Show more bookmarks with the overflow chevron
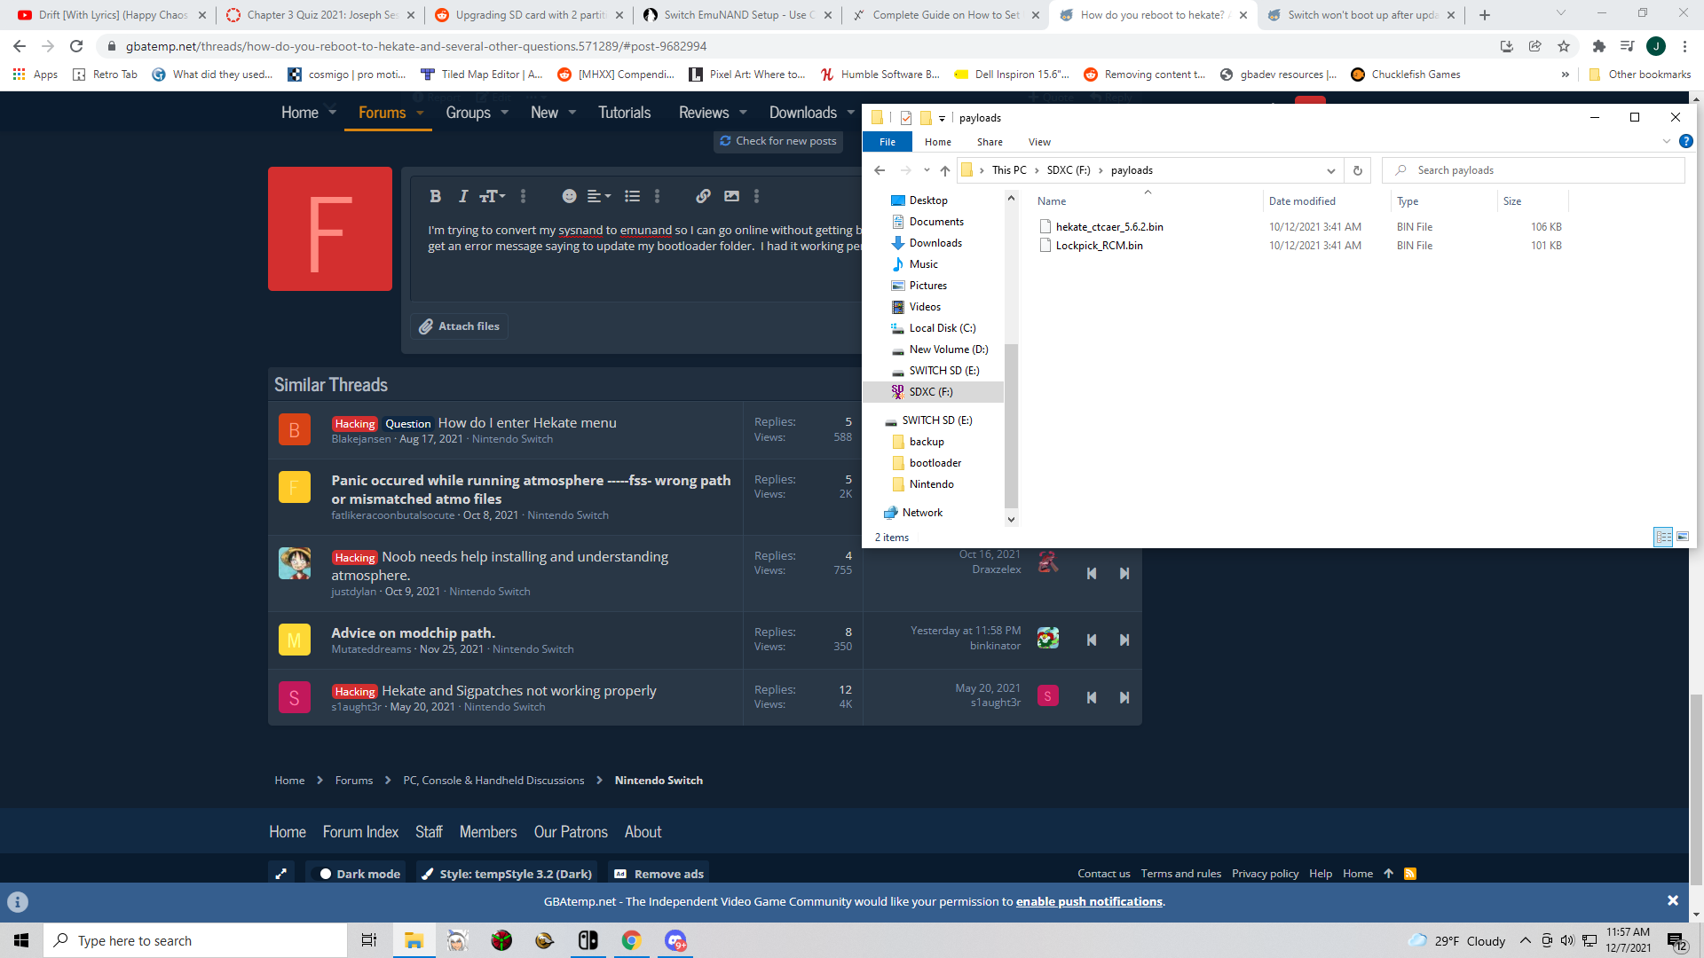Image resolution: width=1704 pixels, height=958 pixels. 1565,75
